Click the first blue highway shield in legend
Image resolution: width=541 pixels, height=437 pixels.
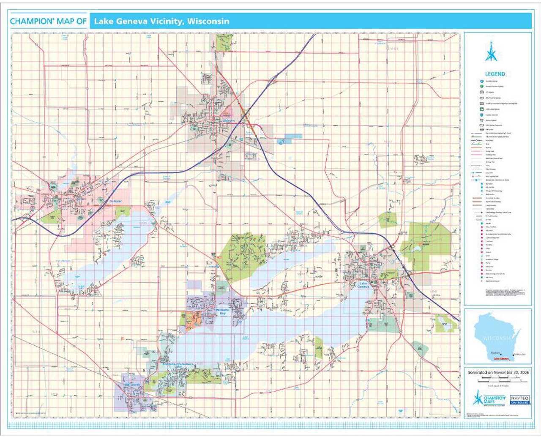pyautogui.click(x=482, y=81)
